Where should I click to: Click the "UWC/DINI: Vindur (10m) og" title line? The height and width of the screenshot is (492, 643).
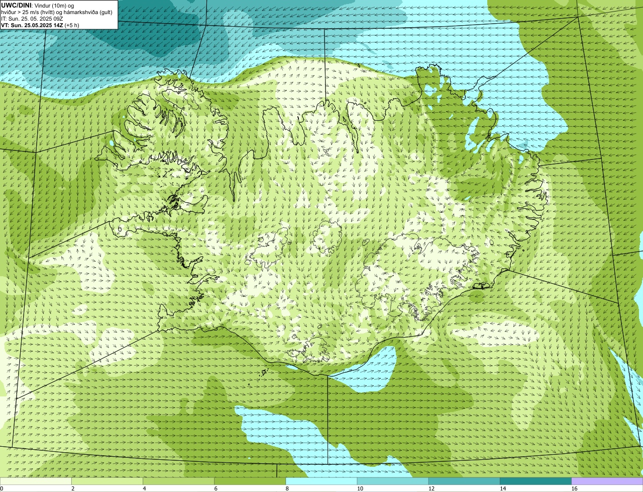click(x=38, y=5)
